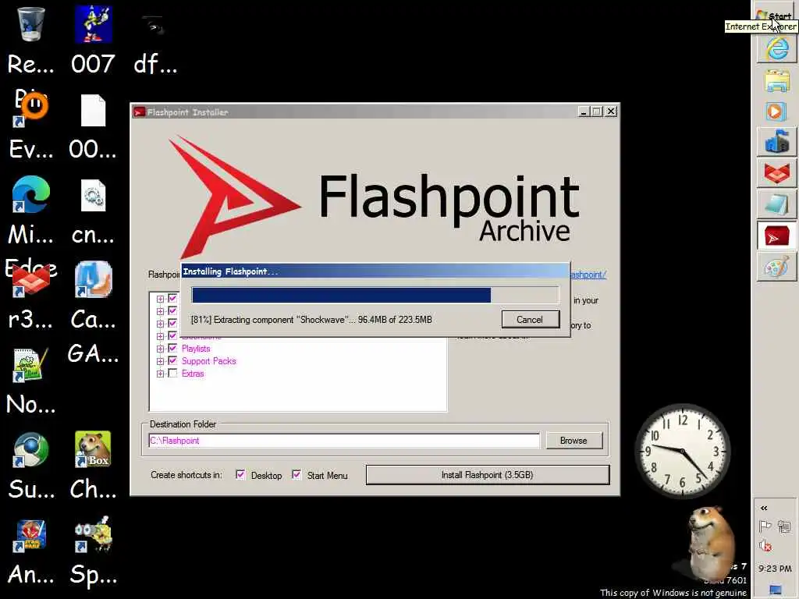799x599 pixels.
Task: Select the Support Packs tree label
Action: click(x=209, y=360)
